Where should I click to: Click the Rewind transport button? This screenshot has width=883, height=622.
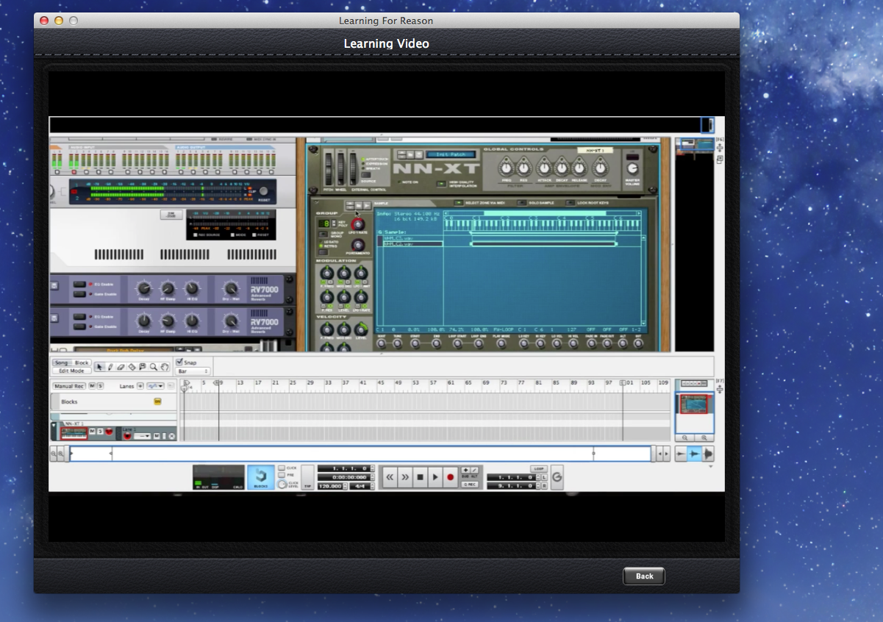[x=390, y=477]
